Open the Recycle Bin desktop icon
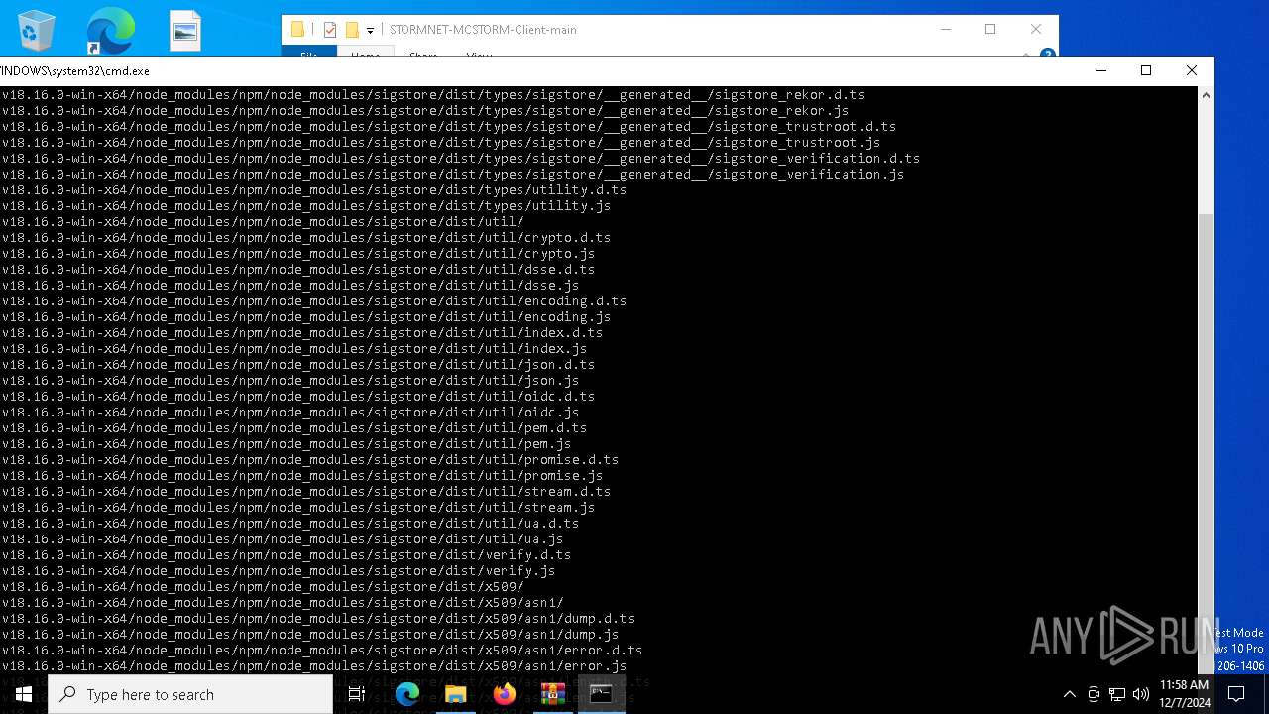The width and height of the screenshot is (1269, 714). [x=36, y=31]
